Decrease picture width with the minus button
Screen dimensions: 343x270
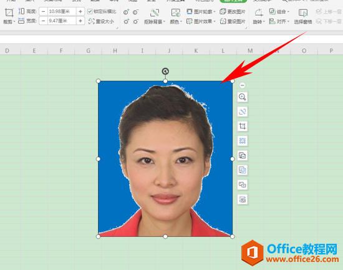pos(43,21)
